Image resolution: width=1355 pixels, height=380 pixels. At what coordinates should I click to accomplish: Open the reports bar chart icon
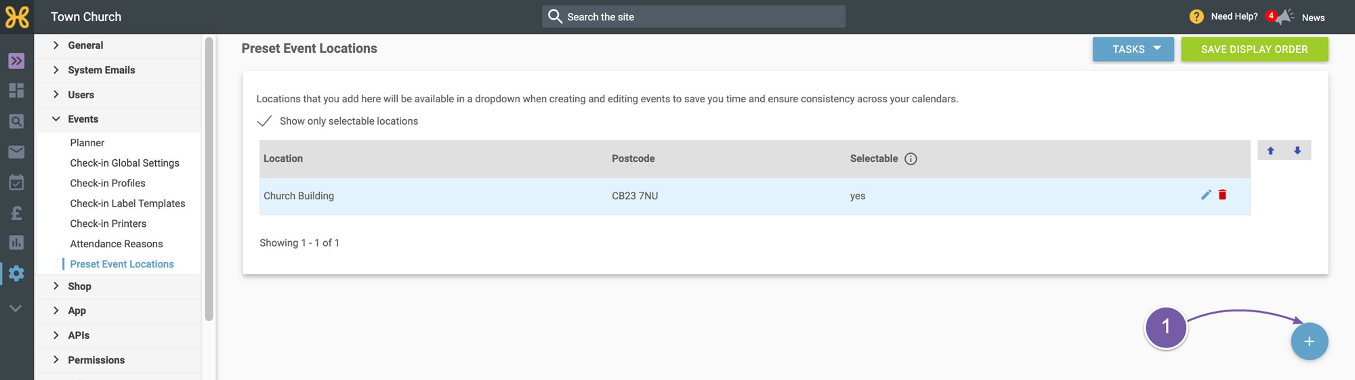click(x=16, y=242)
